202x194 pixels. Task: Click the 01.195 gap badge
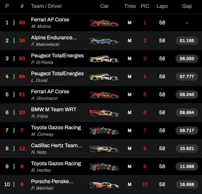[187, 41]
